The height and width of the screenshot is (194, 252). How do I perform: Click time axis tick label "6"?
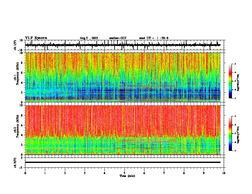tap(144, 173)
